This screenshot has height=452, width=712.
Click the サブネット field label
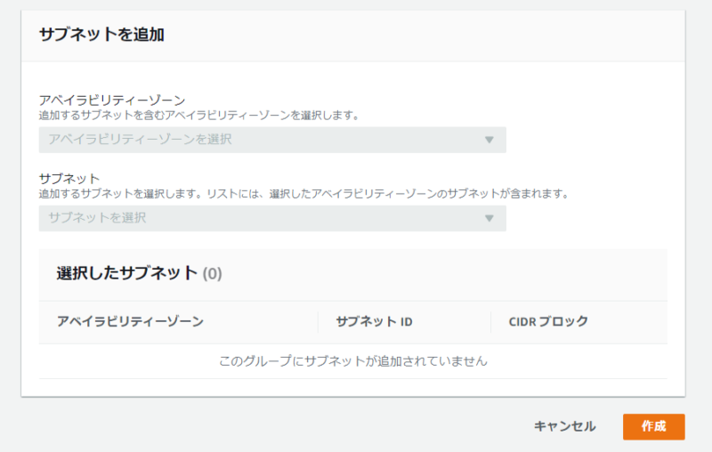(x=69, y=178)
